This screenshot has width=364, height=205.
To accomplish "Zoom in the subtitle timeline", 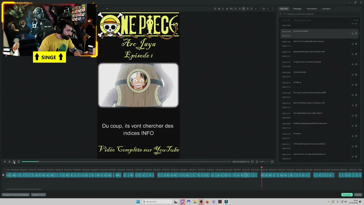I will click(x=272, y=162).
